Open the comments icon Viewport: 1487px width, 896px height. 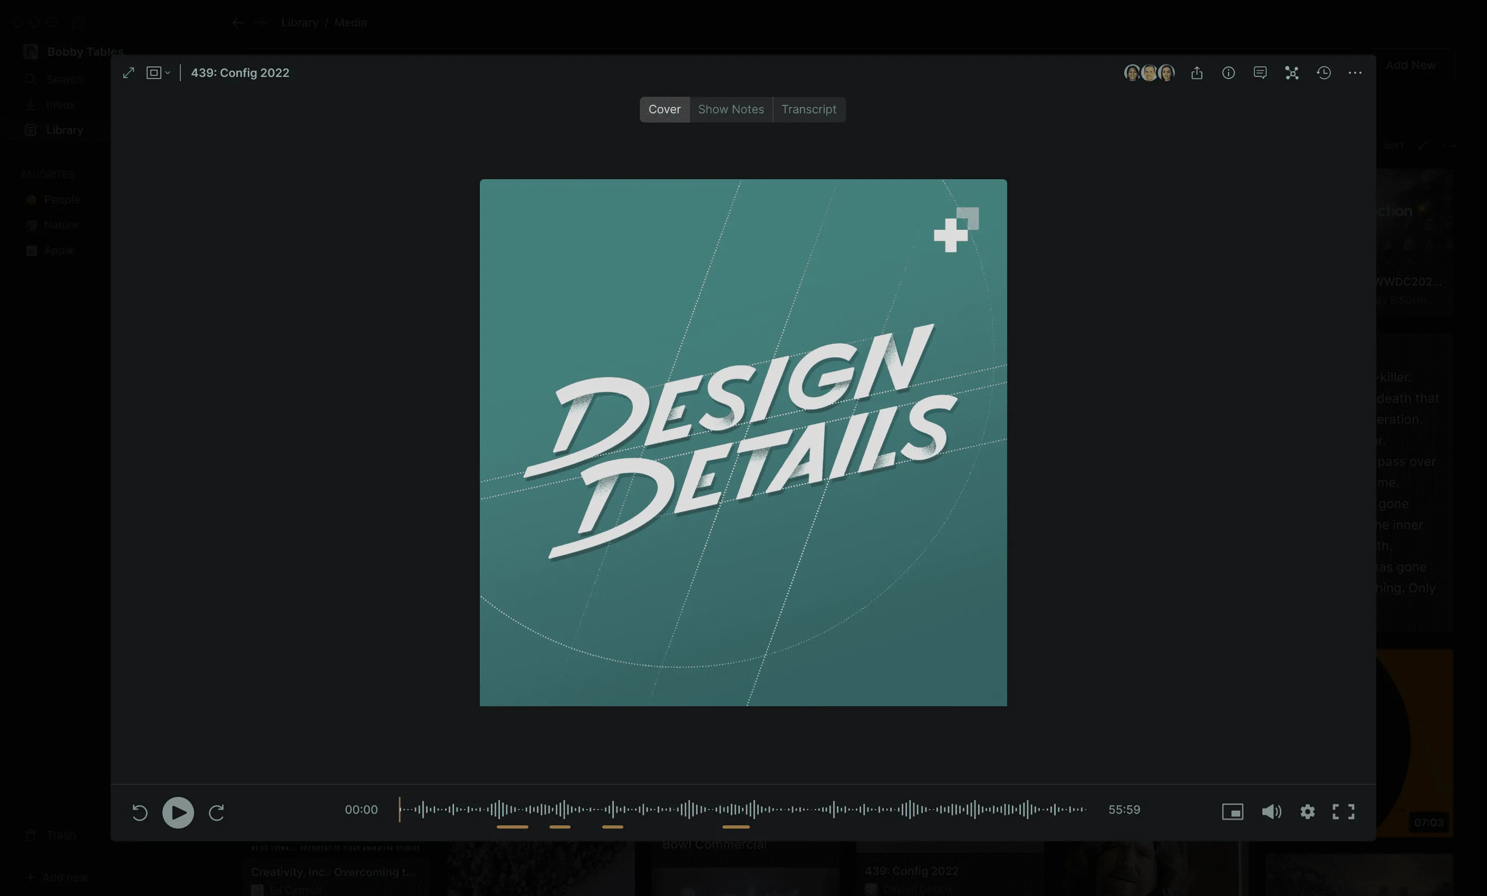[x=1260, y=73]
